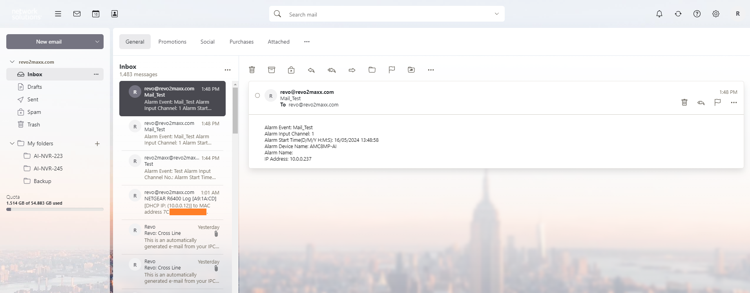Collapse the revo2maxx.com account tree
This screenshot has width=750, height=293.
pos(12,62)
